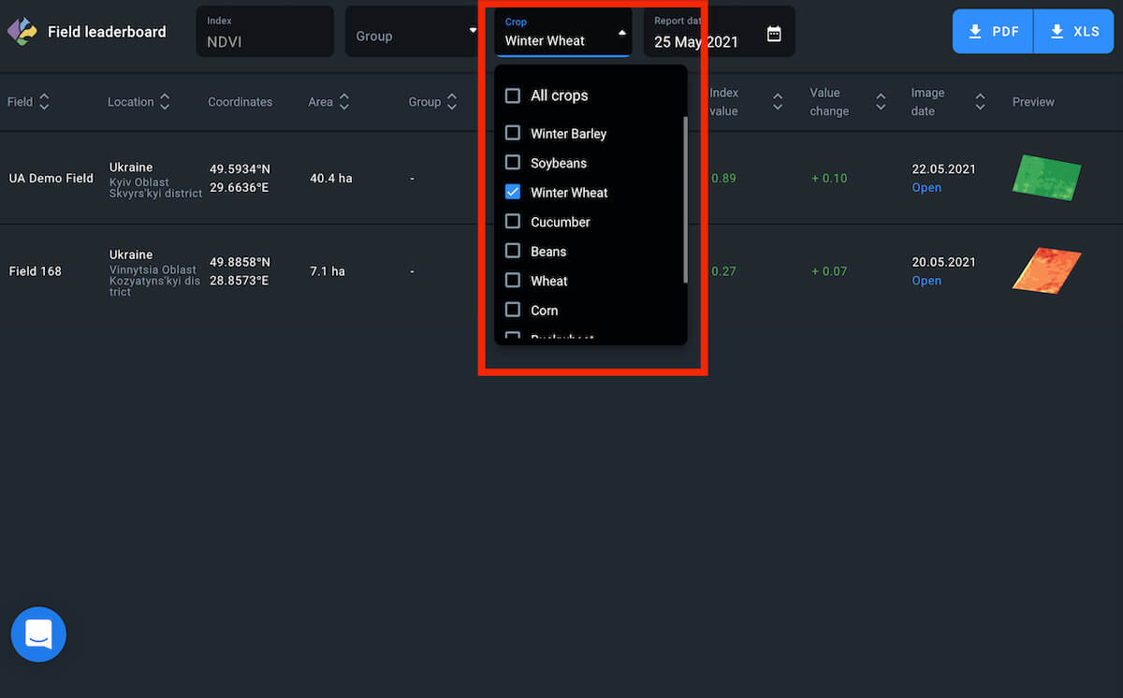Export the leaderboard as XLS
This screenshot has width=1123, height=698.
coord(1073,32)
